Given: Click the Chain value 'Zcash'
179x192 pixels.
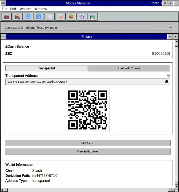Looking at the screenshot, I should [x=37, y=171].
